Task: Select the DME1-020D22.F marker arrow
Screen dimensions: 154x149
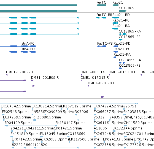Action: click(x=7, y=75)
